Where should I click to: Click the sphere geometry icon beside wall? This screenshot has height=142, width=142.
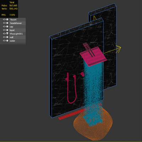click(7, 37)
